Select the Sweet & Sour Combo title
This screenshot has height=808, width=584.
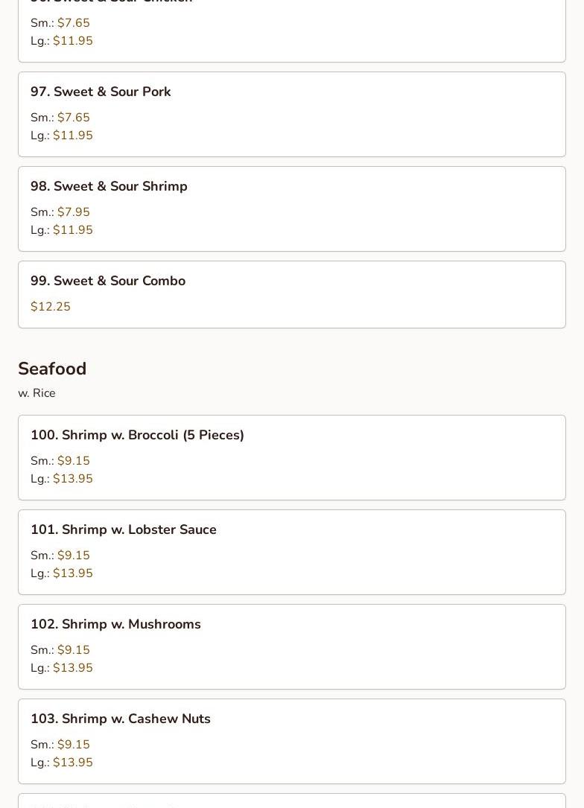point(108,281)
